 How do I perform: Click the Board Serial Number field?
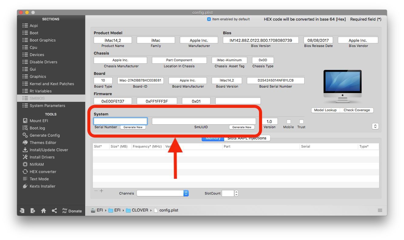pyautogui.click(x=276, y=80)
